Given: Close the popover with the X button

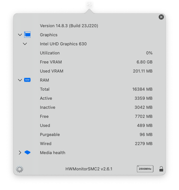Looking at the screenshot, I should coord(161,17).
